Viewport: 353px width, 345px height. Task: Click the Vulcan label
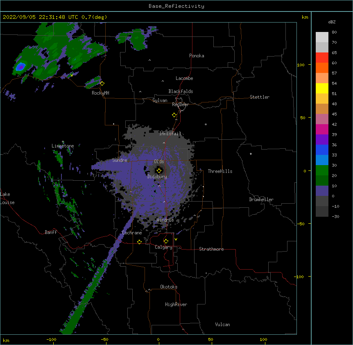click(222, 325)
